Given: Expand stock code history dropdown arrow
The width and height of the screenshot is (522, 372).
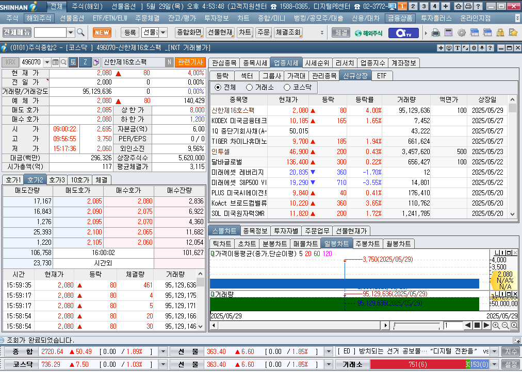Looking at the screenshot, I should tap(47, 62).
